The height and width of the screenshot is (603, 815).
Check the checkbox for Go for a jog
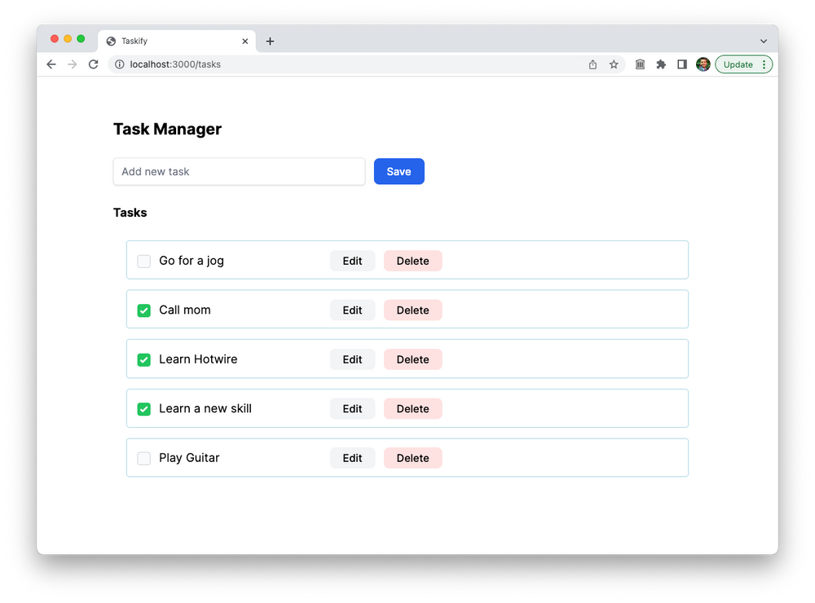(x=143, y=261)
